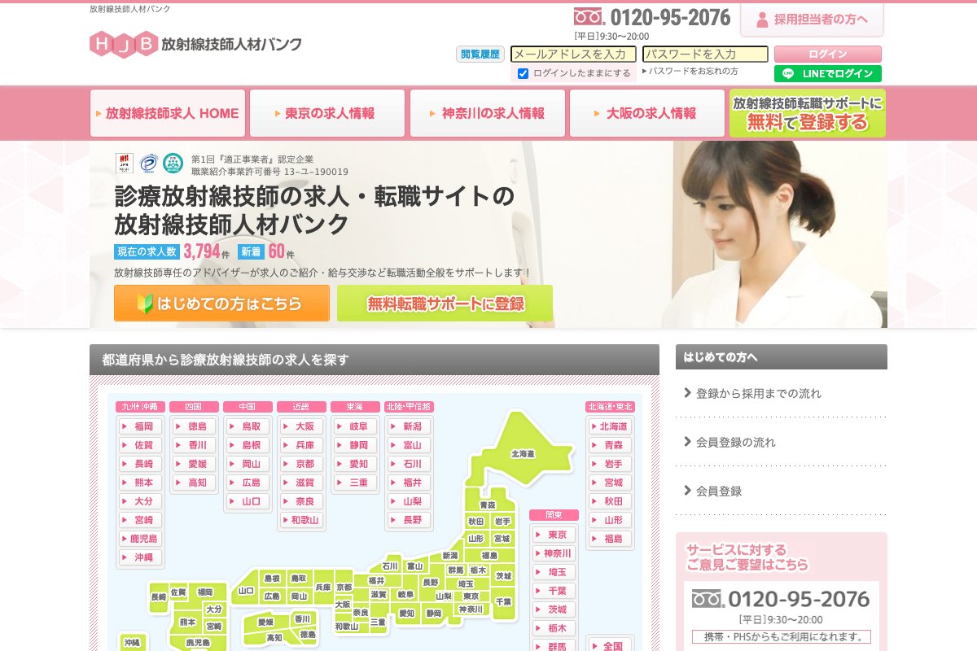Select 兵庫 in the Kinki list

click(x=302, y=445)
